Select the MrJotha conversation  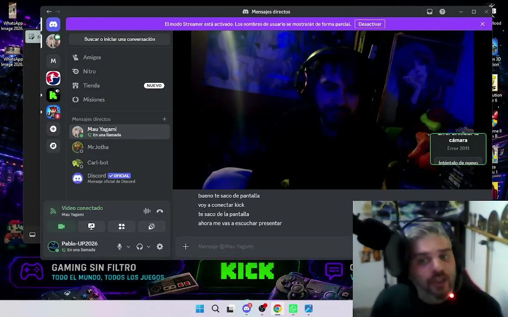coord(120,147)
